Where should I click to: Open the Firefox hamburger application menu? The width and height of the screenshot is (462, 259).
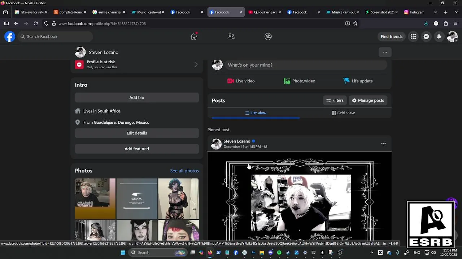(456, 23)
